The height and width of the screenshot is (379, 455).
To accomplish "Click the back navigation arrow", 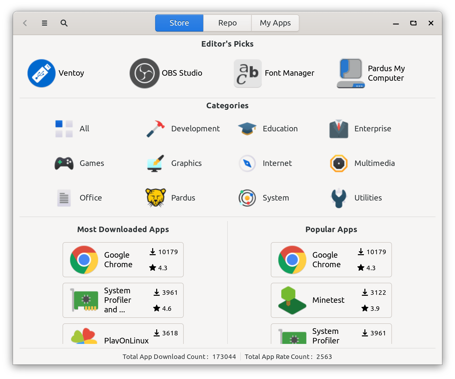I will (x=25, y=23).
